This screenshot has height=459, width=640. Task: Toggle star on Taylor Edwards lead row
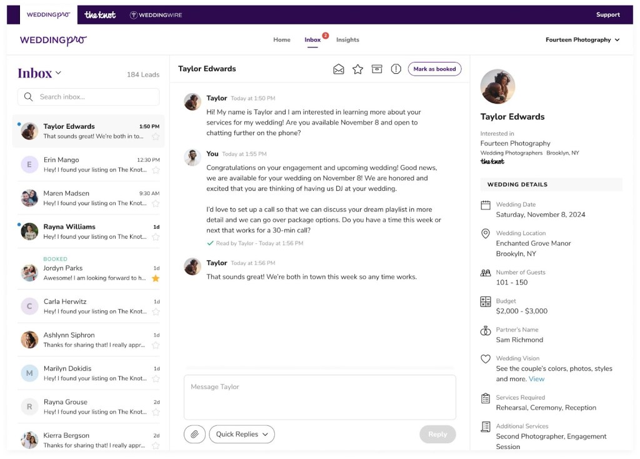156,136
